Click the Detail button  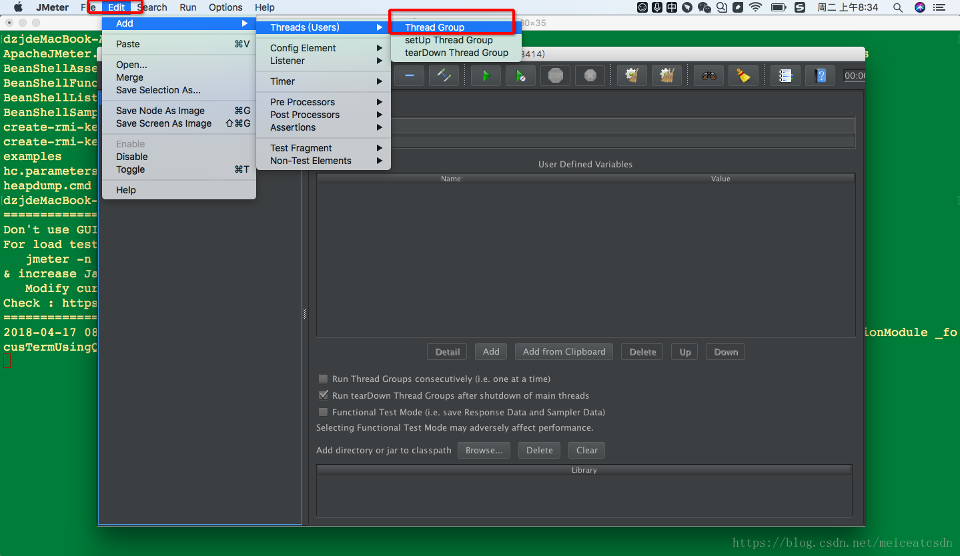pyautogui.click(x=448, y=352)
